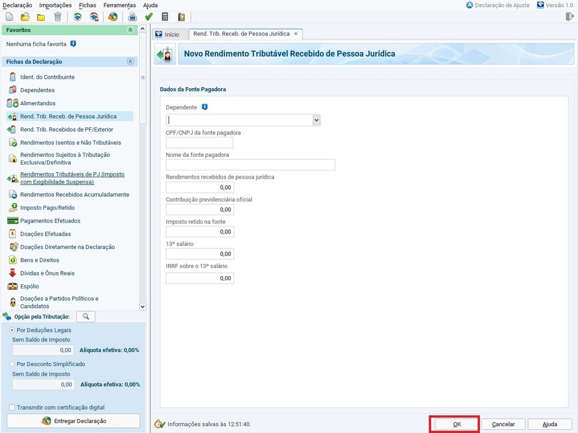This screenshot has width=578, height=433.
Task: Click the Imposto Pago/Retido hand coin icon
Action: coord(13,207)
